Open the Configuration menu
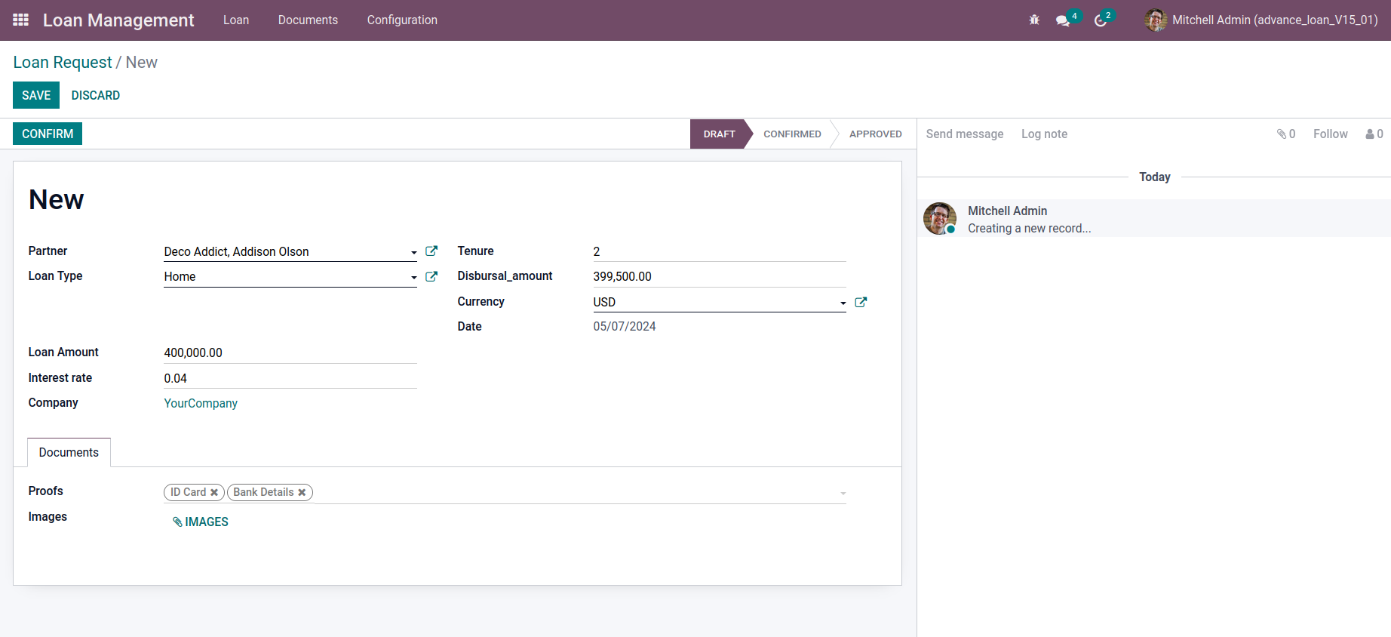Viewport: 1391px width, 637px height. (x=402, y=20)
